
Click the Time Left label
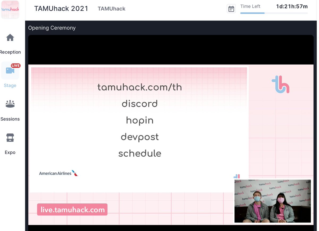(x=250, y=6)
